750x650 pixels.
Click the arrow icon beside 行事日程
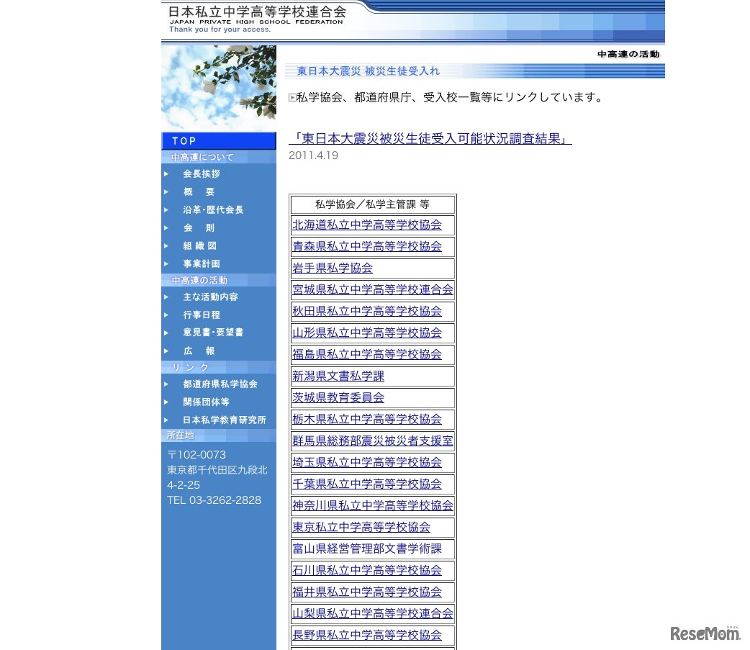click(166, 315)
